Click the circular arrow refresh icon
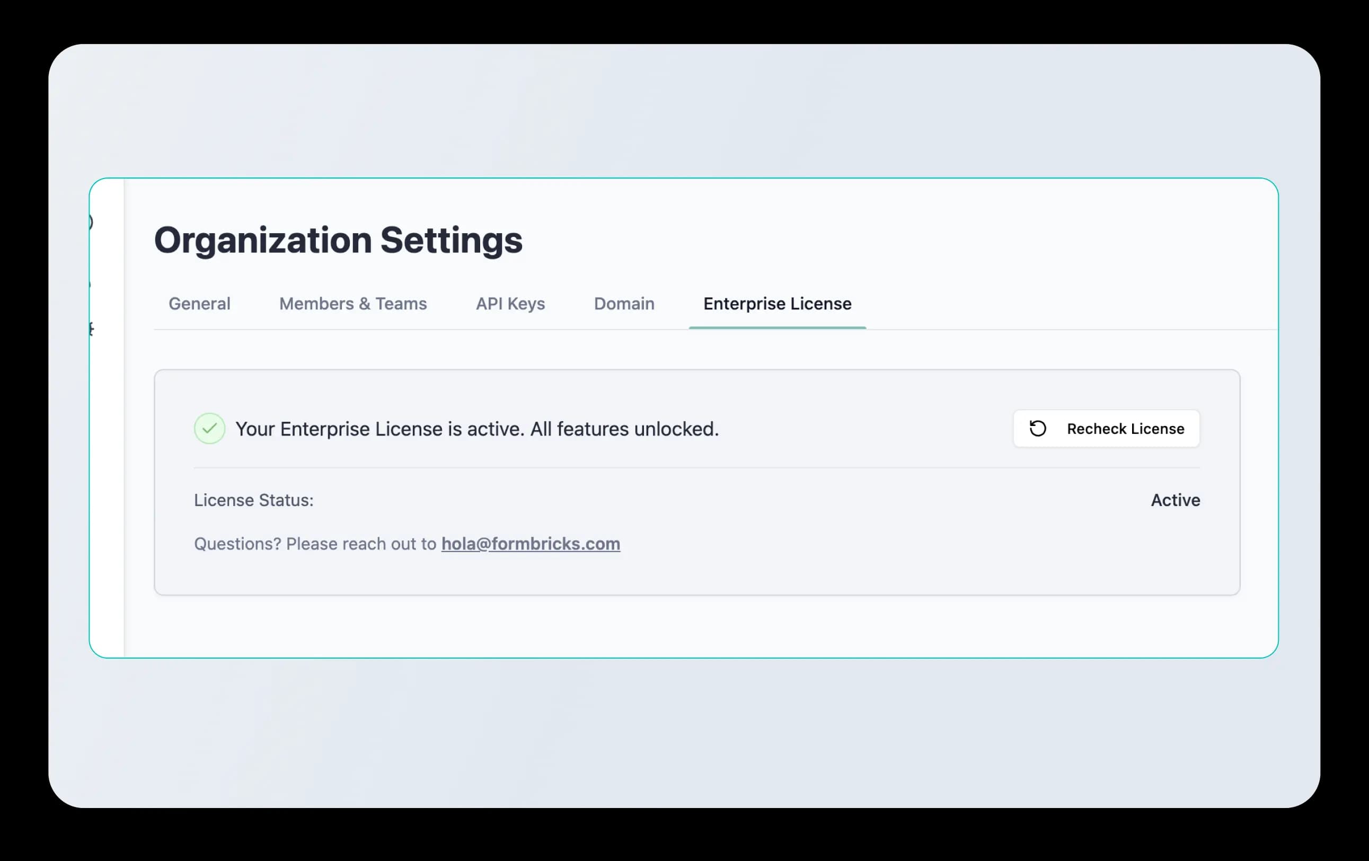1369x861 pixels. (1038, 429)
